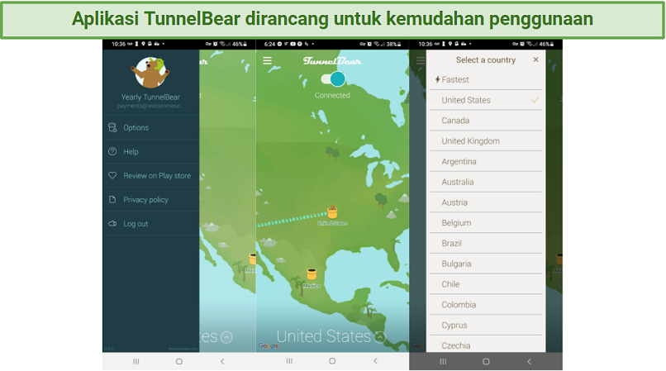Click the heart icon beside Review
This screenshot has height=371, width=666.
coord(112,175)
